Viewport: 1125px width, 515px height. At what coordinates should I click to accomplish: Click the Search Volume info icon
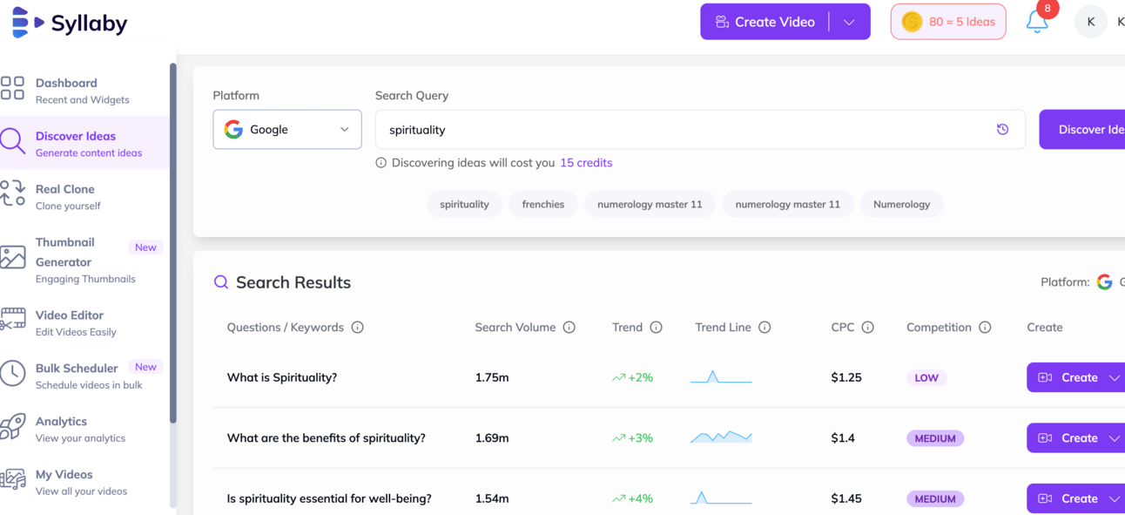click(569, 328)
